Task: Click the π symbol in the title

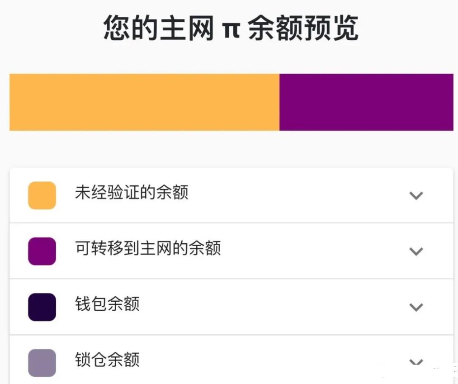Action: pos(231,29)
